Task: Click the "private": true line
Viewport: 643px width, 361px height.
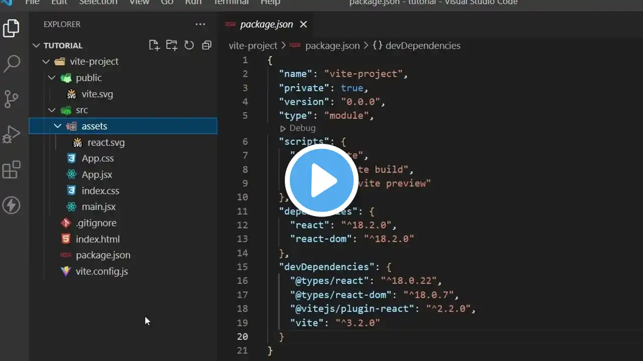Action: [324, 88]
